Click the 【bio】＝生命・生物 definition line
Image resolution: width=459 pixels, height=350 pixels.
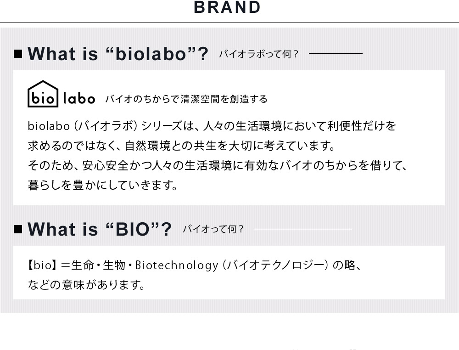coord(195,265)
